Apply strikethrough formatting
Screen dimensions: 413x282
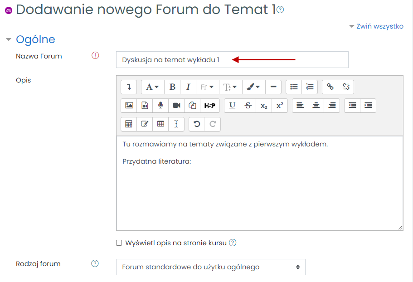(x=248, y=105)
